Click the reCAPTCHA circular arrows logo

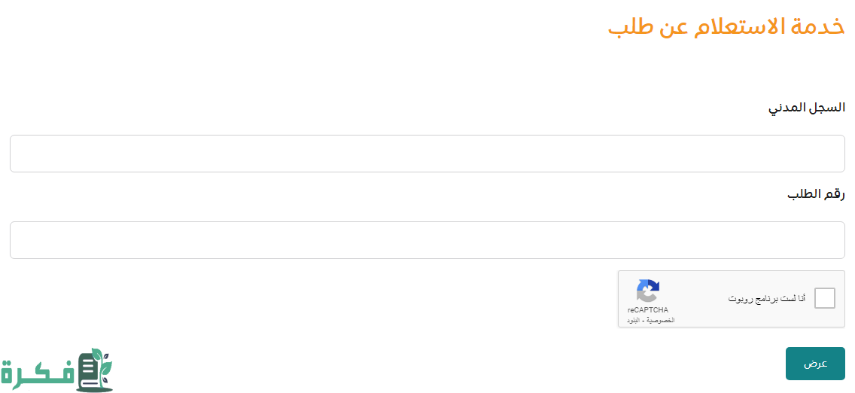[x=648, y=291]
